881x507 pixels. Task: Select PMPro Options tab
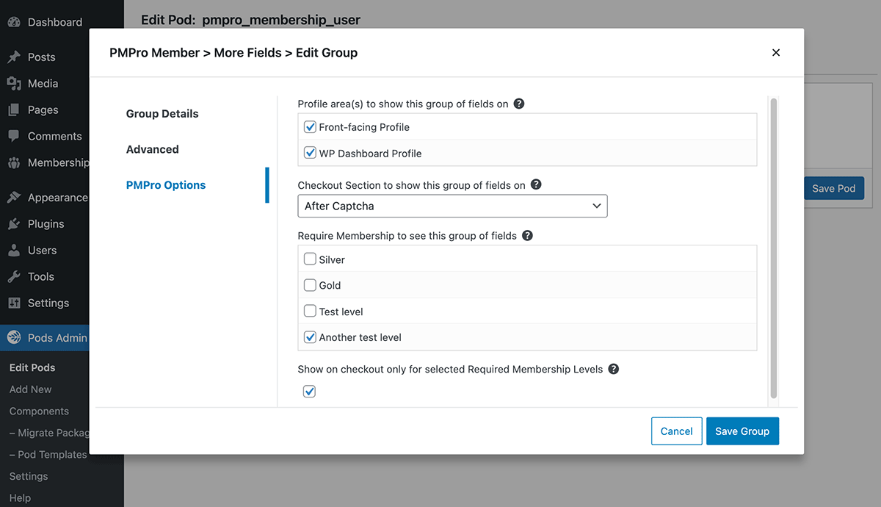point(166,185)
